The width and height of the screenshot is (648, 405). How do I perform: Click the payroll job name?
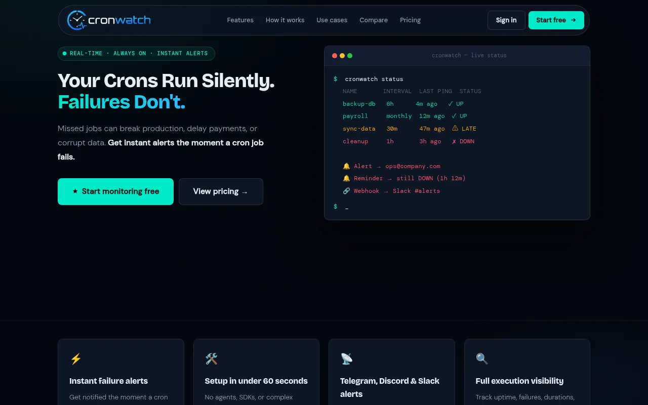coord(355,116)
